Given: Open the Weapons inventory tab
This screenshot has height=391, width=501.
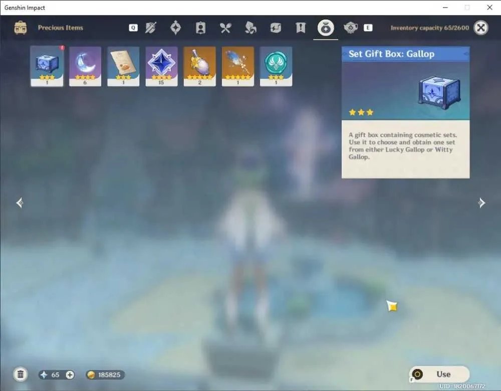Looking at the screenshot, I should (x=150, y=28).
